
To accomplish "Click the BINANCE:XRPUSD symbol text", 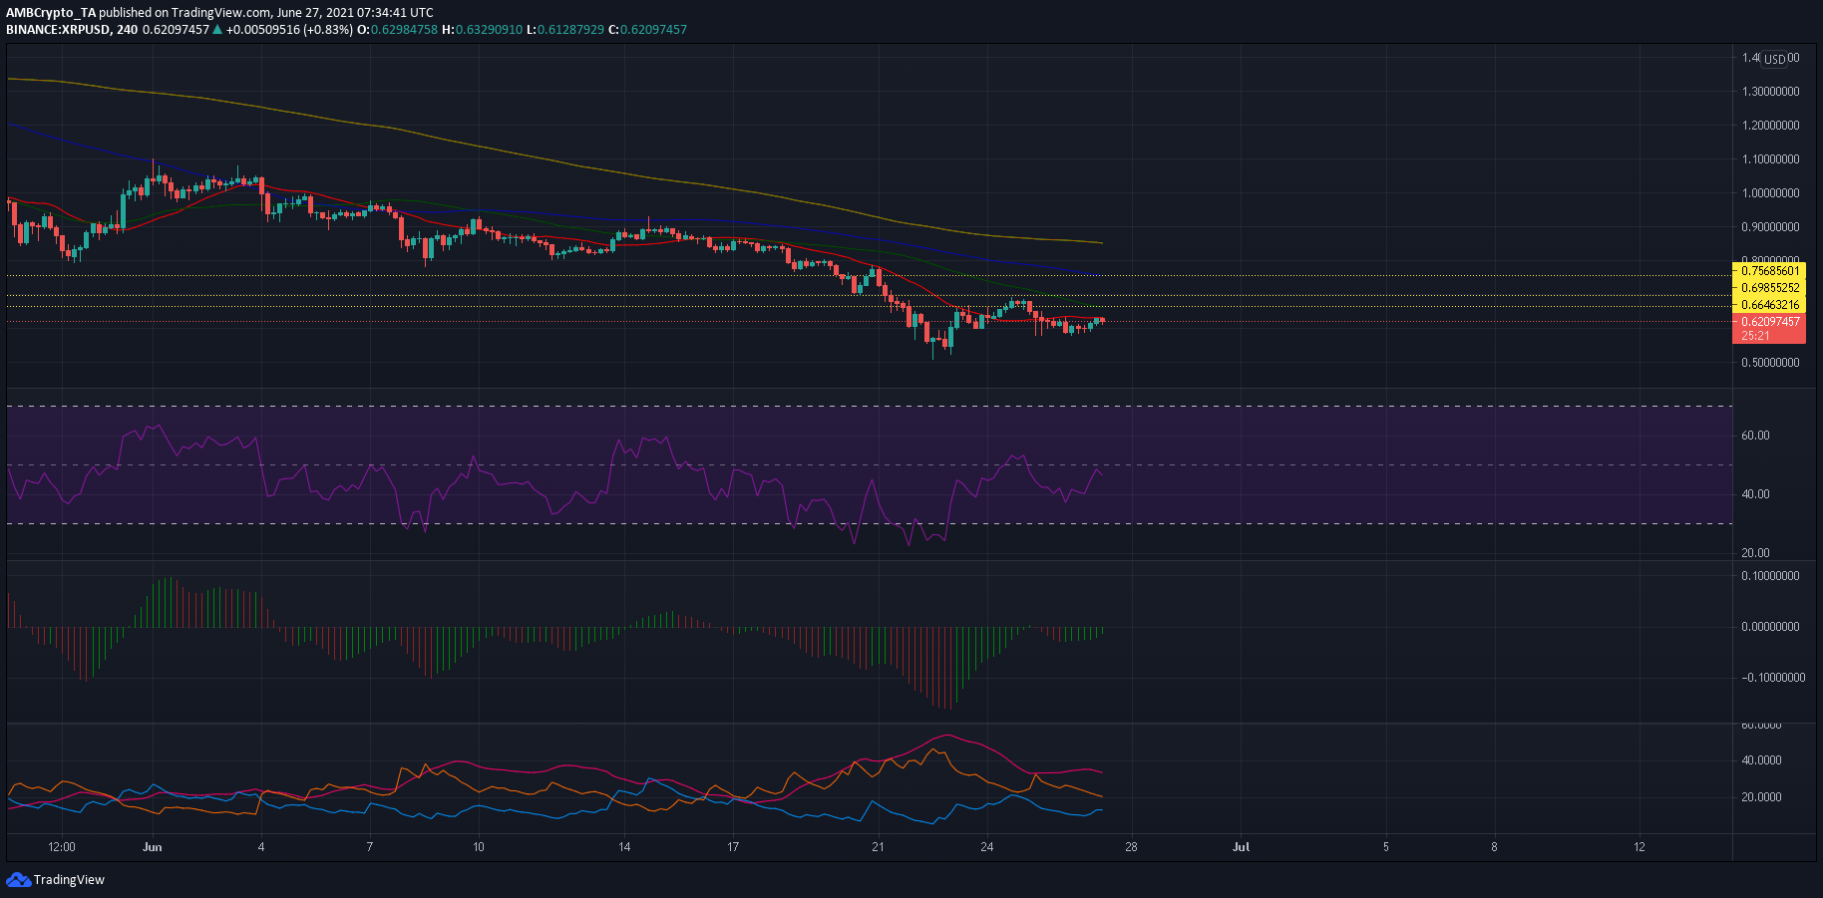I will point(58,29).
